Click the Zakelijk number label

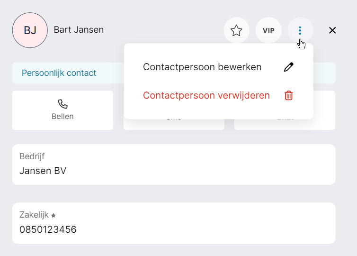pyautogui.click(x=34, y=215)
